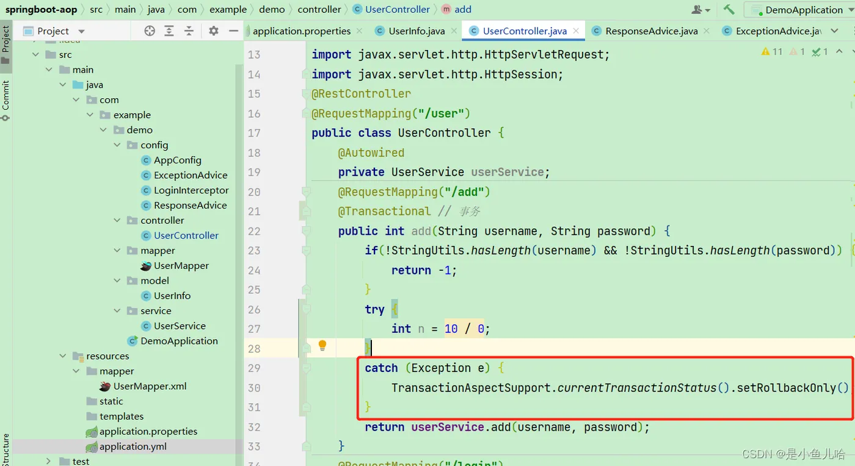This screenshot has width=855, height=466.
Task: Click line number 28 in gutter
Action: (254, 348)
